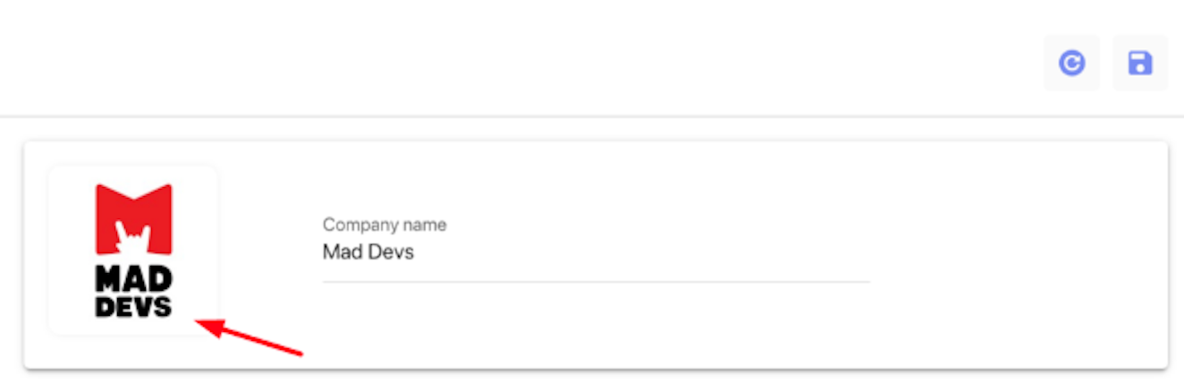Click the red arrow annotation head
This screenshot has width=1184, height=383.
(x=207, y=325)
